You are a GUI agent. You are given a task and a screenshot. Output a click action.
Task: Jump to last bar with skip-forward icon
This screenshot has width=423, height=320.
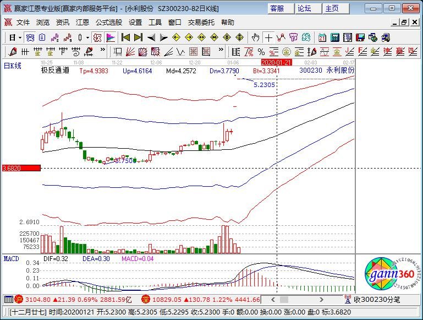[138, 37]
